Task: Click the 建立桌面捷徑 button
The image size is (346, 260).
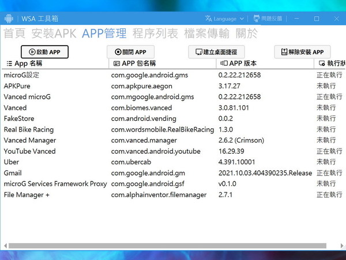Action: click(216, 52)
